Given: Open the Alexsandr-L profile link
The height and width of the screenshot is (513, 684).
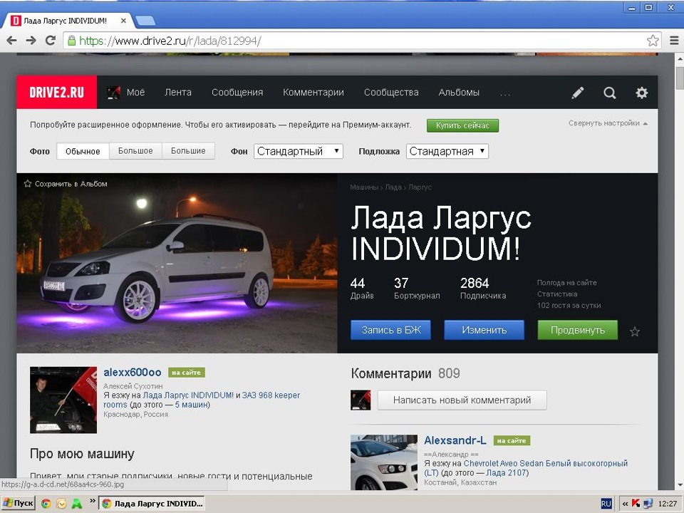Looking at the screenshot, I should [x=455, y=440].
